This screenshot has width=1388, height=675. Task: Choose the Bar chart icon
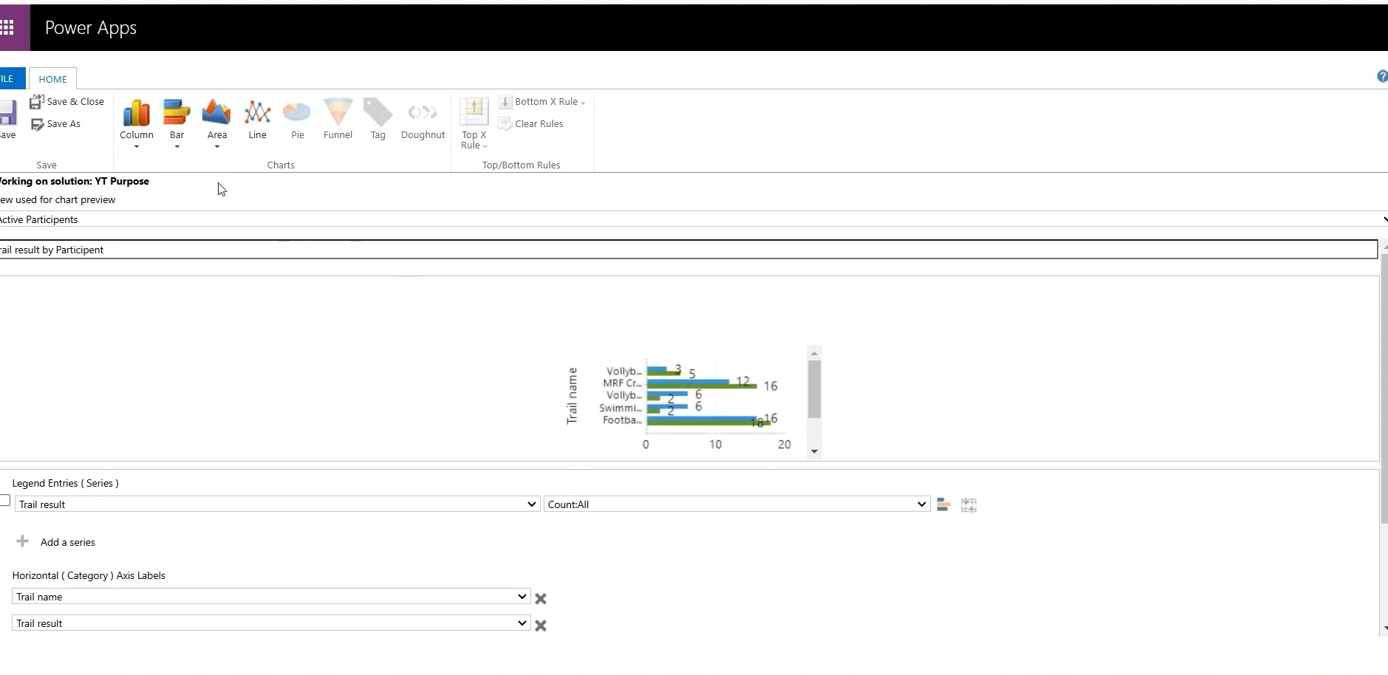click(177, 114)
